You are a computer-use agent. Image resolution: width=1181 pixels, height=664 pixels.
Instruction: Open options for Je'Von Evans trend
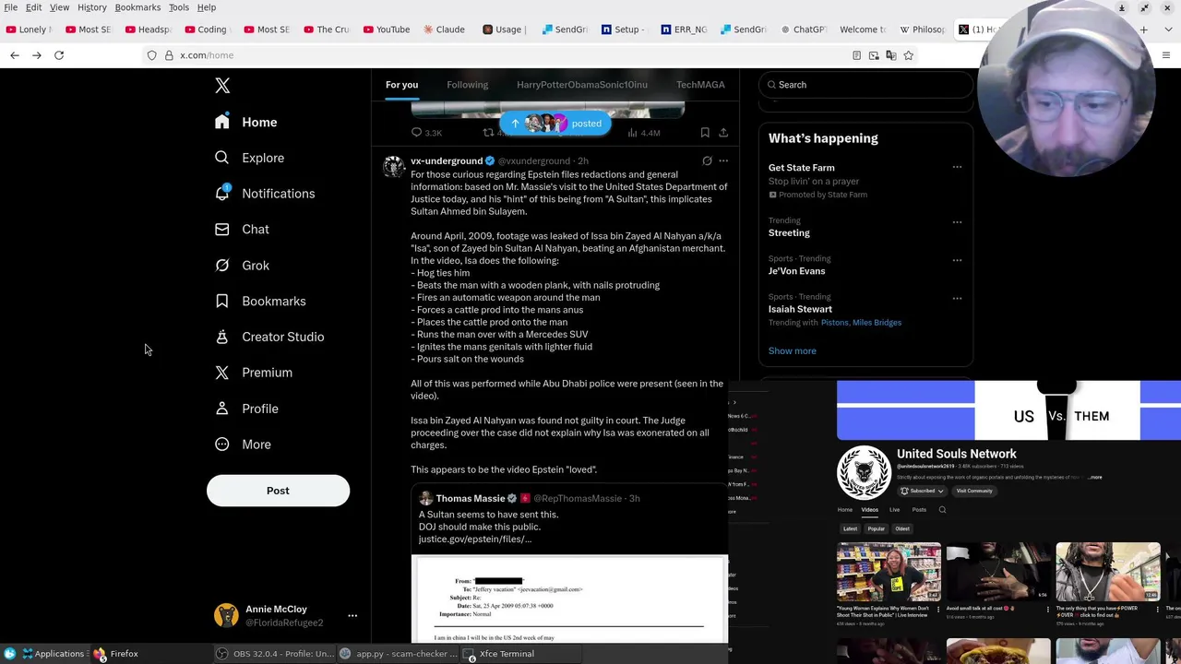point(957,260)
